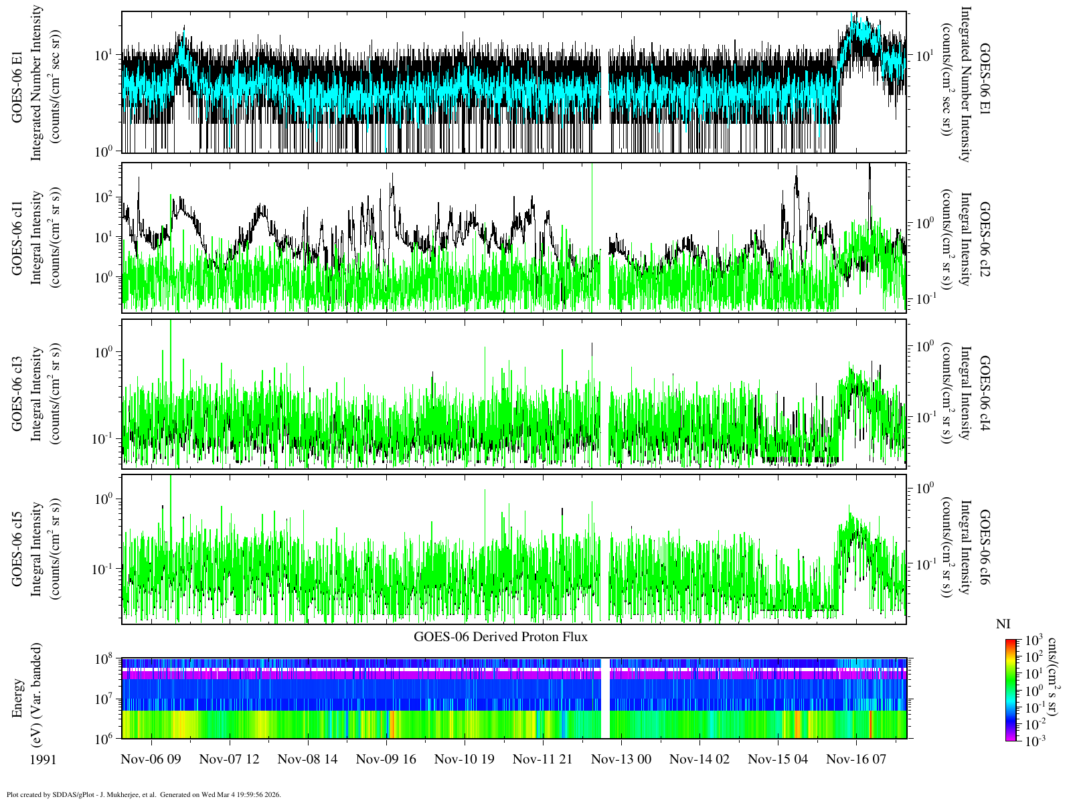Select the Nov-11 21 time tick label

point(543,759)
